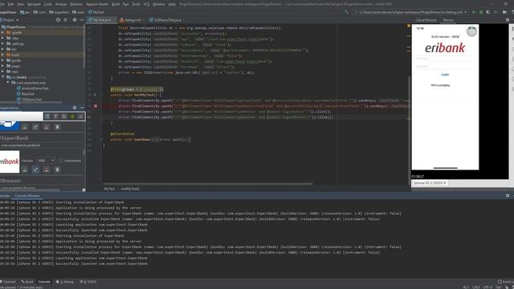Image resolution: width=514 pixels, height=289 pixels.
Task: Open Applications panel settings gear
Action: [75, 108]
